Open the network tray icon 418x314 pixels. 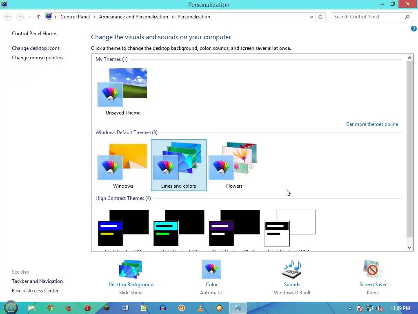click(370, 308)
